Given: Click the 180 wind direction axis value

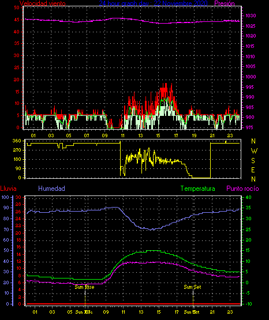Looking at the screenshot, I should [17, 159].
